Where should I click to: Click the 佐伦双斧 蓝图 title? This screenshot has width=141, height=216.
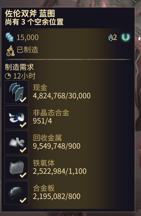[30, 14]
